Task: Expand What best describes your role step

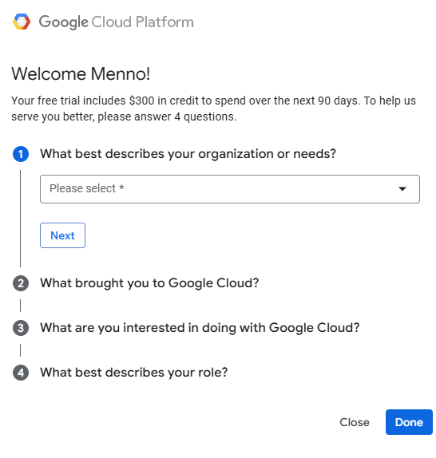Action: pos(134,373)
